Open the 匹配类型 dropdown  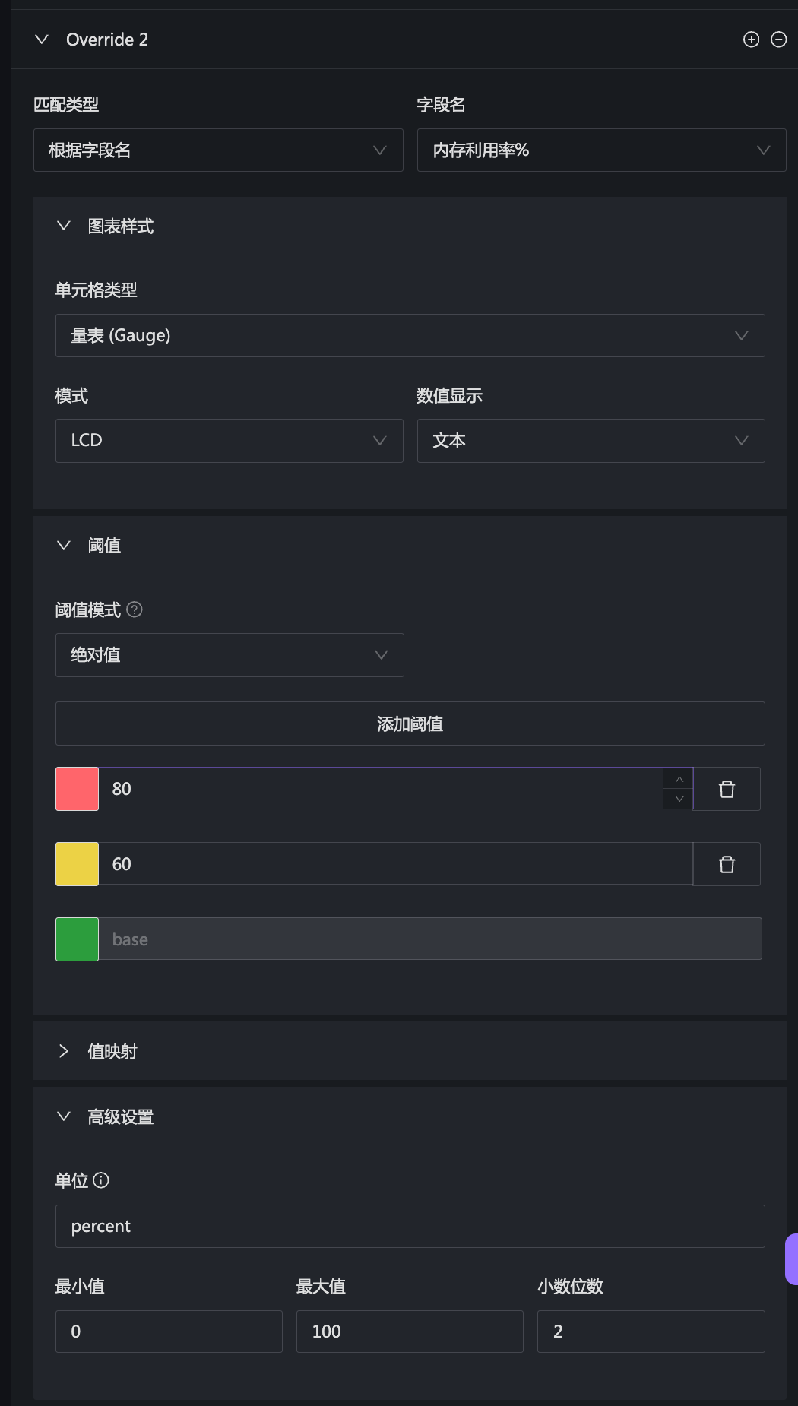point(218,150)
